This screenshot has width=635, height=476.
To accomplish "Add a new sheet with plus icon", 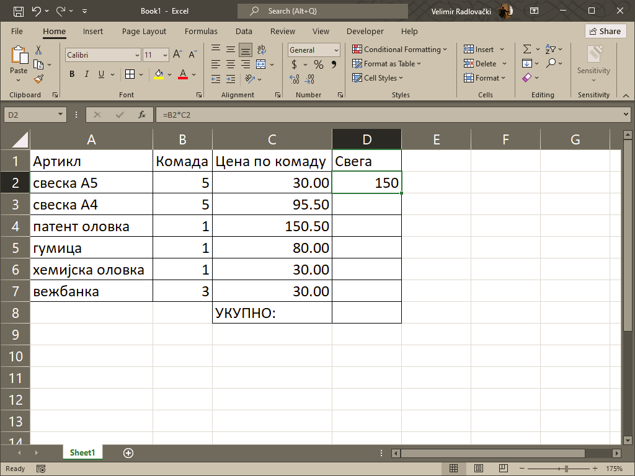I will 128,453.
